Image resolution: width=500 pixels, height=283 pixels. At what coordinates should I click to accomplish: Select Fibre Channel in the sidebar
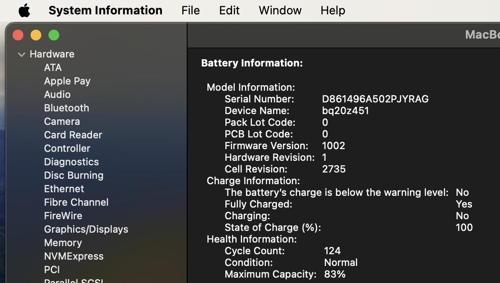pos(76,202)
